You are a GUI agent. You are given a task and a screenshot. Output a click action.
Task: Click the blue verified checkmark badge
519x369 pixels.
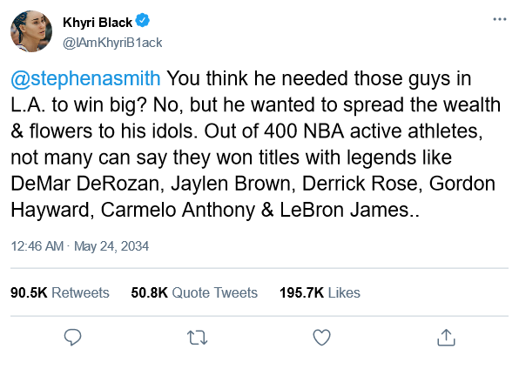click(x=143, y=21)
